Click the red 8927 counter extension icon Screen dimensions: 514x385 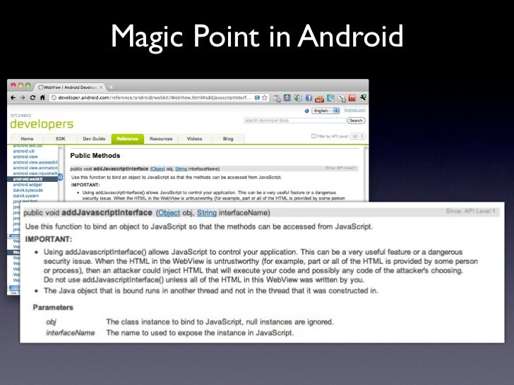click(319, 98)
